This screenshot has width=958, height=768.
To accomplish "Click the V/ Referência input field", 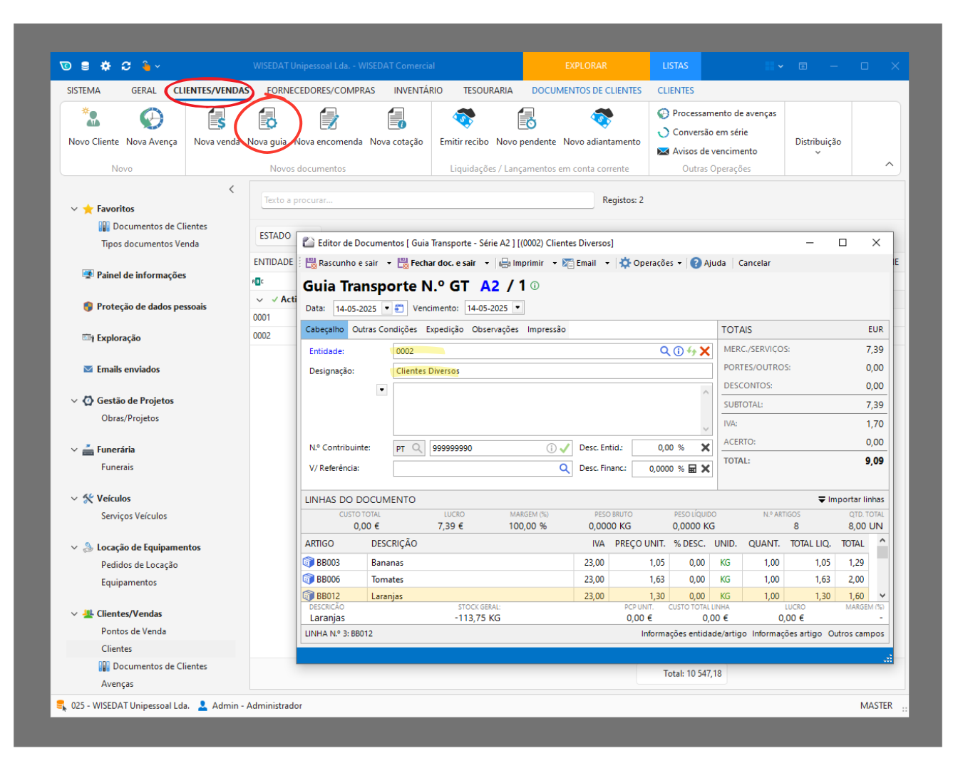I will (x=475, y=469).
